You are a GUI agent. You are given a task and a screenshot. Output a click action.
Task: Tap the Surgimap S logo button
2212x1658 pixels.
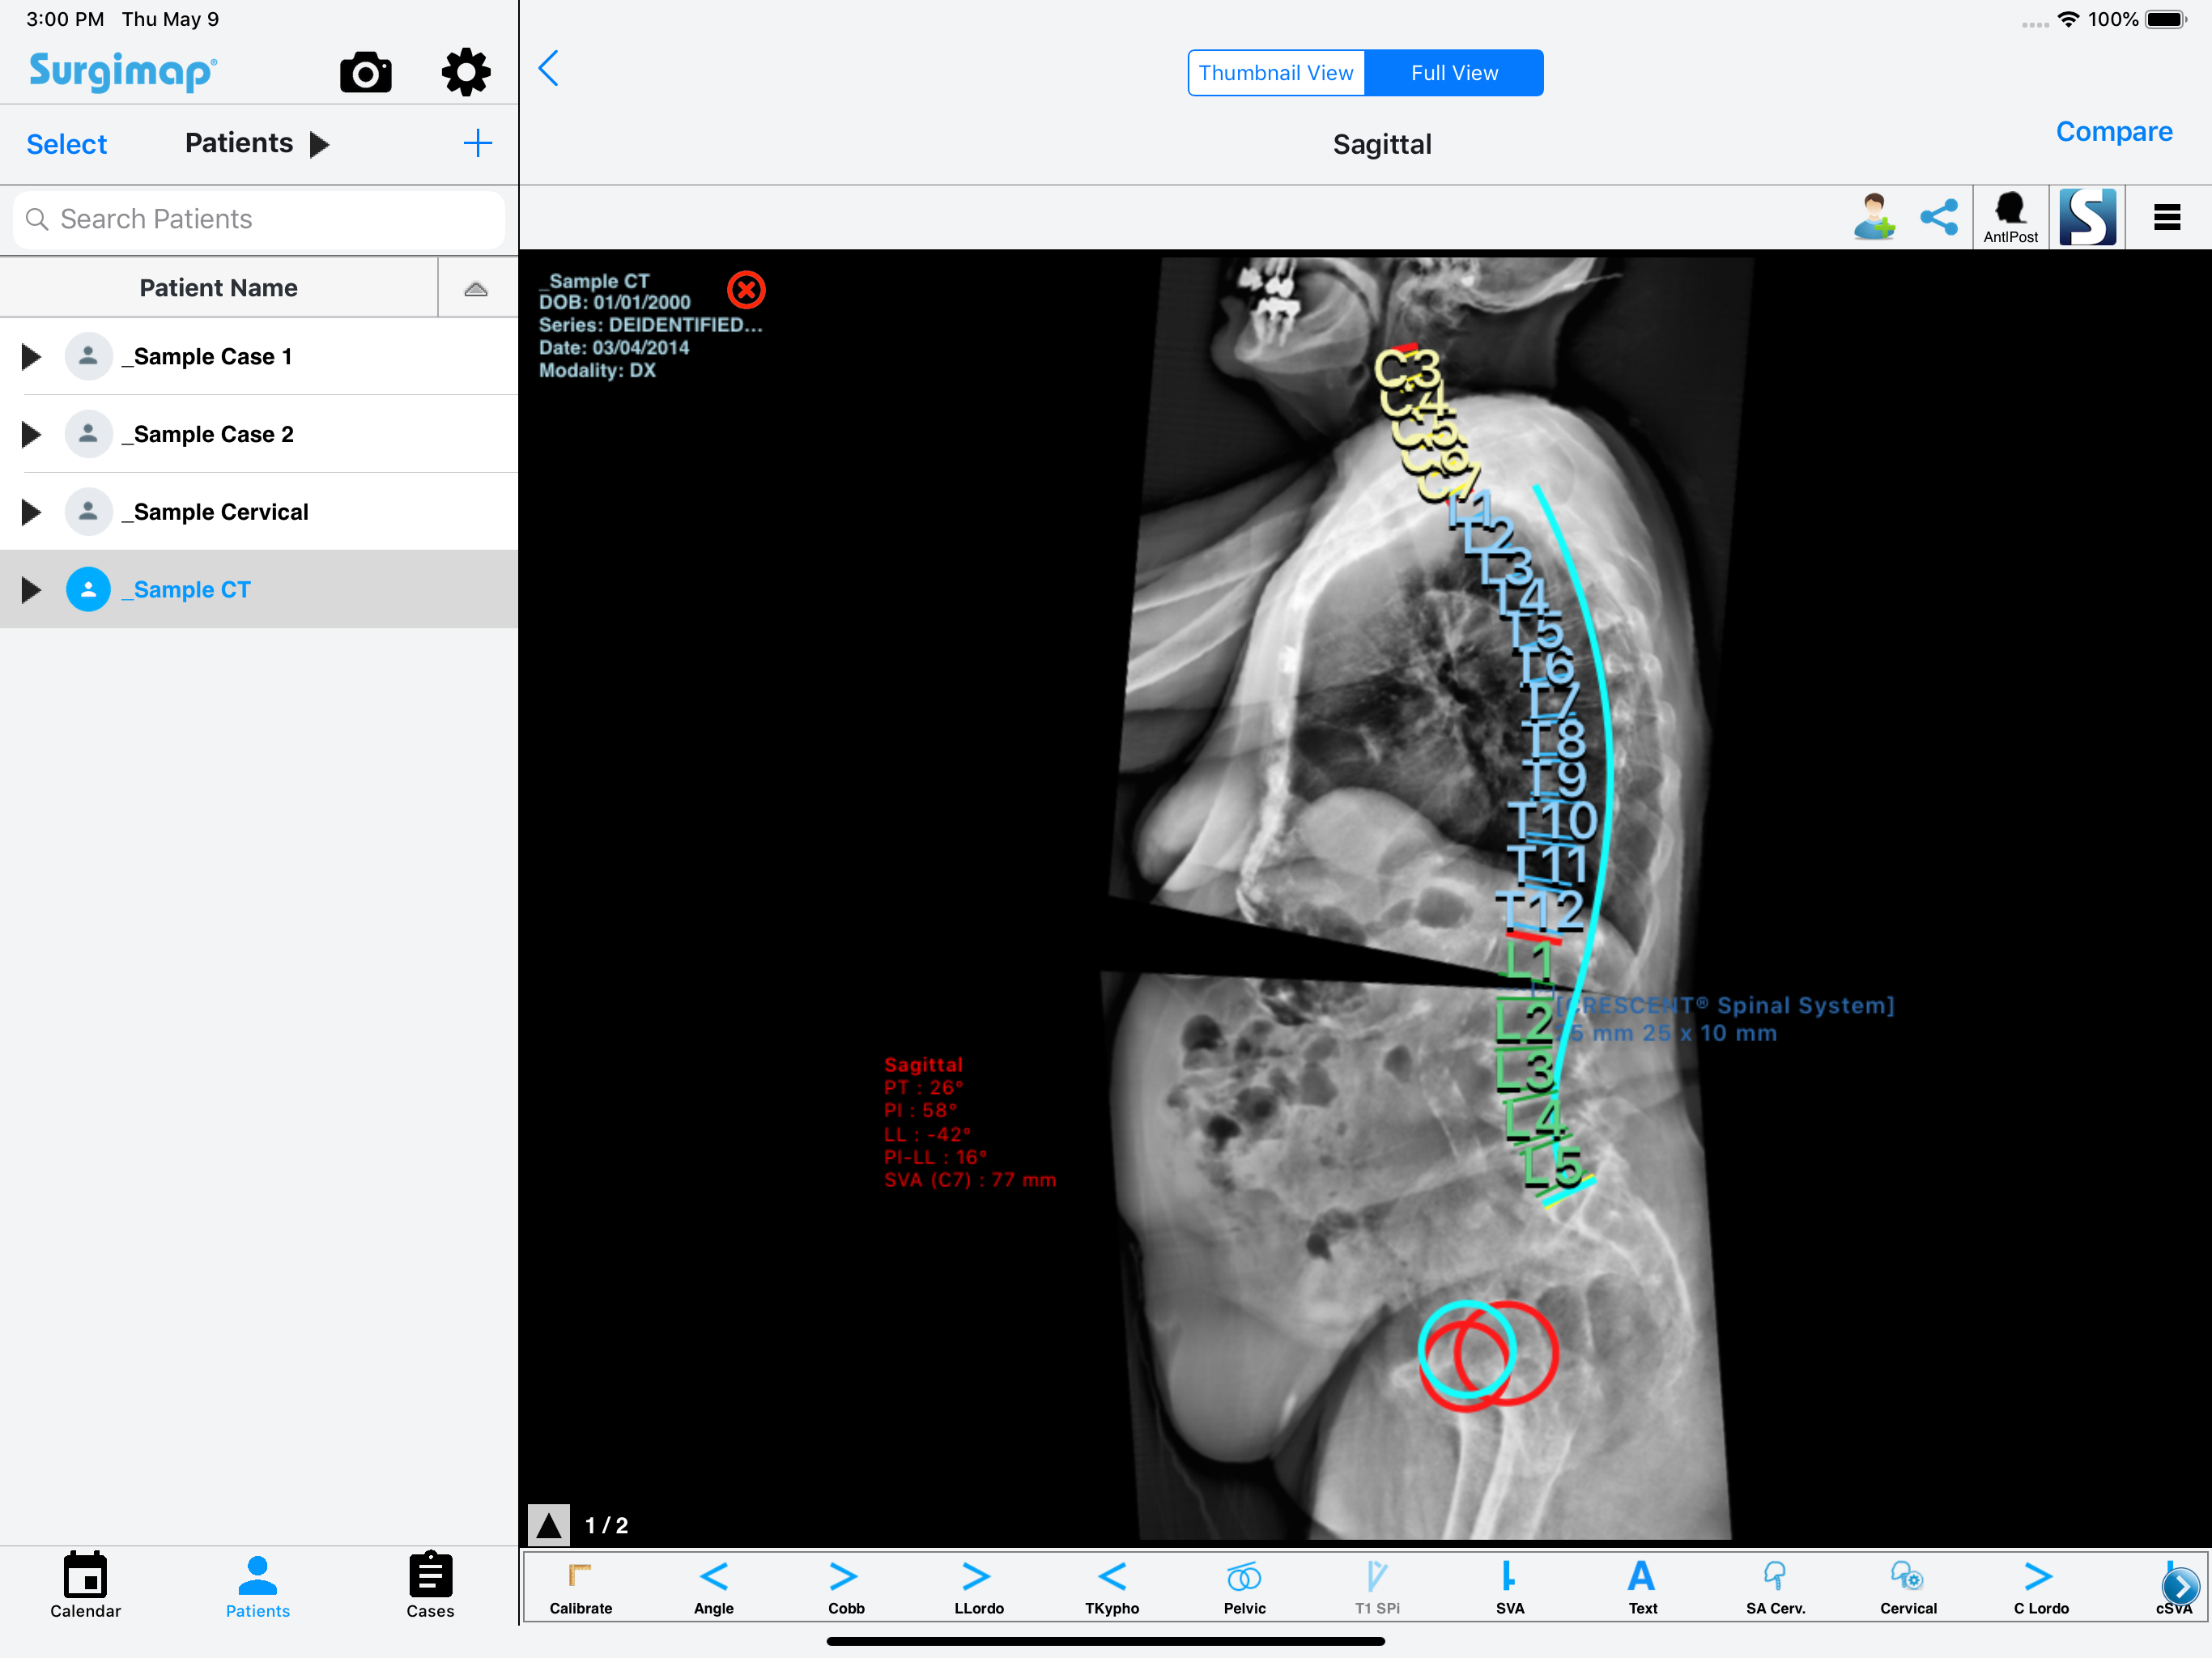click(x=2087, y=217)
